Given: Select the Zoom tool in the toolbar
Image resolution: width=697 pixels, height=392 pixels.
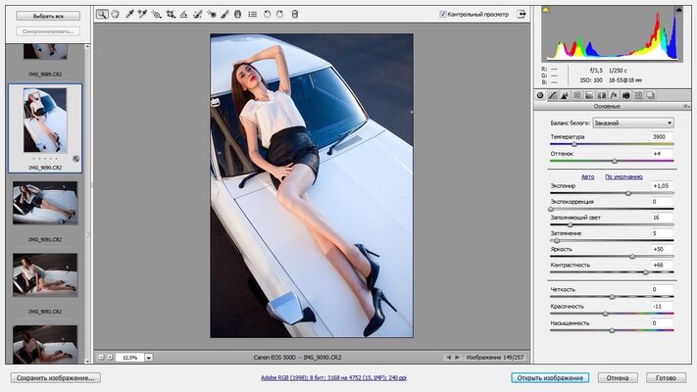Looking at the screenshot, I should [103, 15].
